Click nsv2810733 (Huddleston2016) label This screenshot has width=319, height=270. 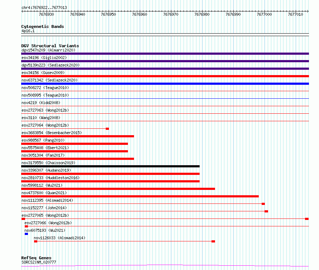[x=51, y=178]
